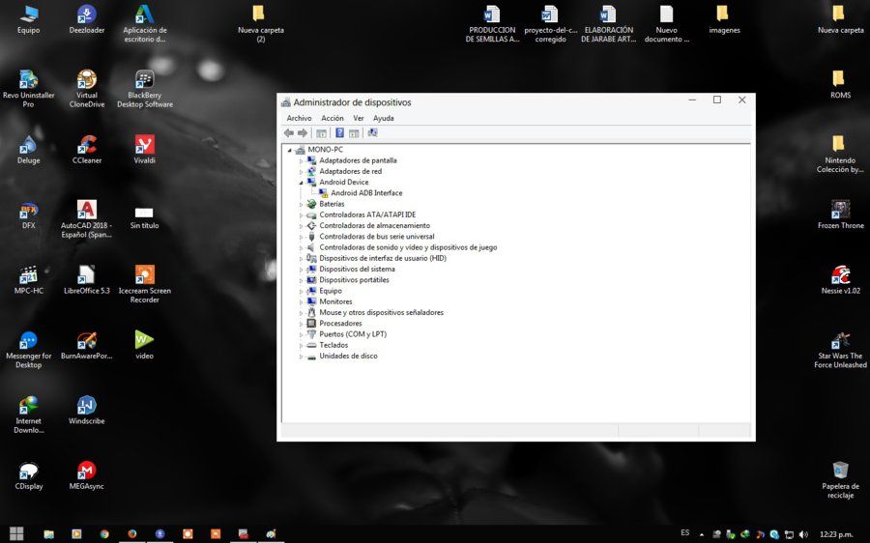Click the Papelera de reciclaje icon

[841, 480]
